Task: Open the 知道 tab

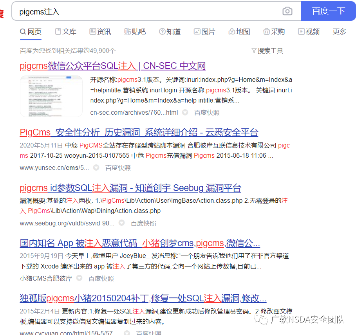Action: (170, 32)
